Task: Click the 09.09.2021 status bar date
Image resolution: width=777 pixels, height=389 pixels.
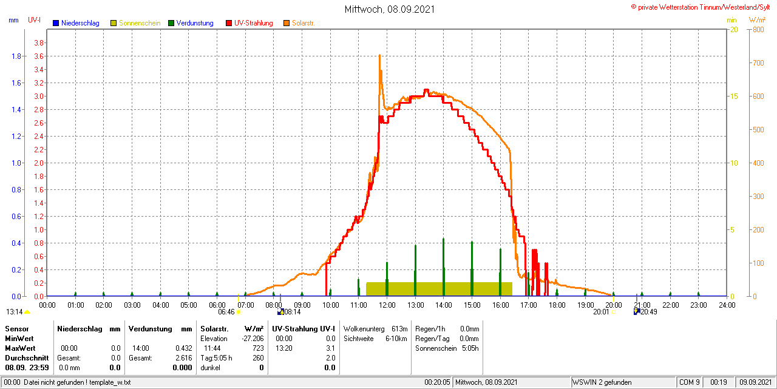Action: click(755, 382)
